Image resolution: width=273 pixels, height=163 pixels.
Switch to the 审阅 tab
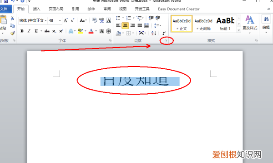click(107, 9)
